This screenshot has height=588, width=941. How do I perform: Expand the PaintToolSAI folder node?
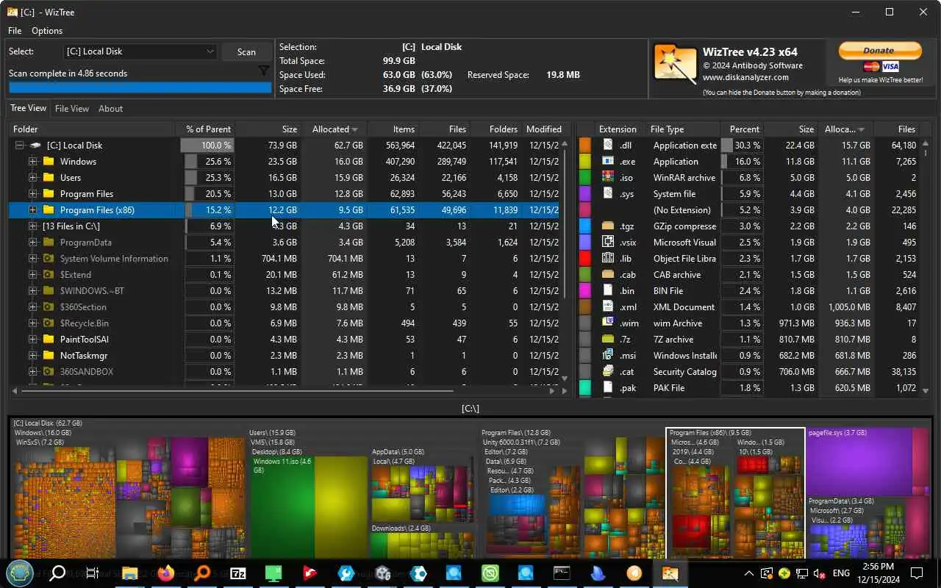pos(32,340)
